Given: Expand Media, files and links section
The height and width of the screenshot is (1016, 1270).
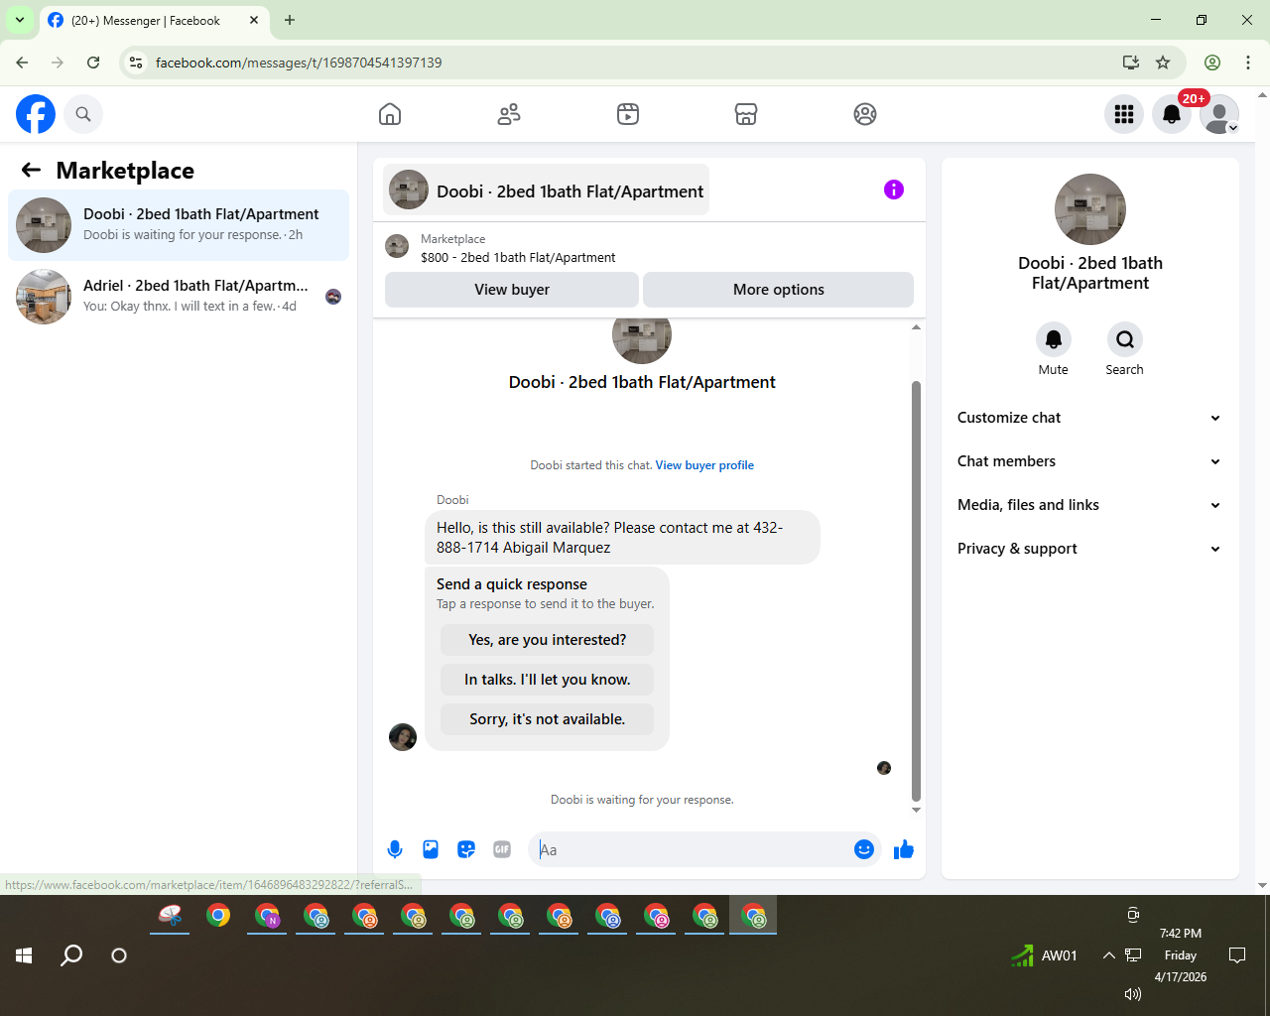Looking at the screenshot, I should (x=1089, y=505).
